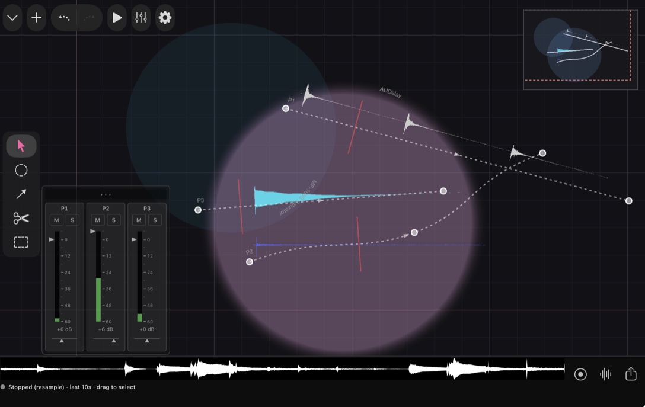The width and height of the screenshot is (645, 407).
Task: Select the pink pointer tool
Action: (21, 146)
